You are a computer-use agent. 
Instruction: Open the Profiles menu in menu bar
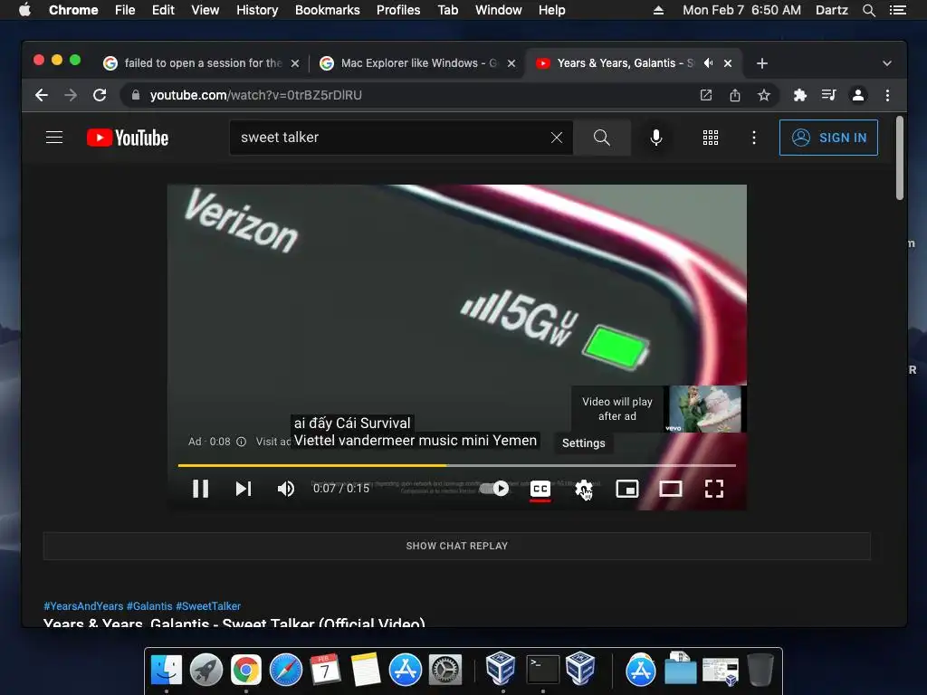398,10
